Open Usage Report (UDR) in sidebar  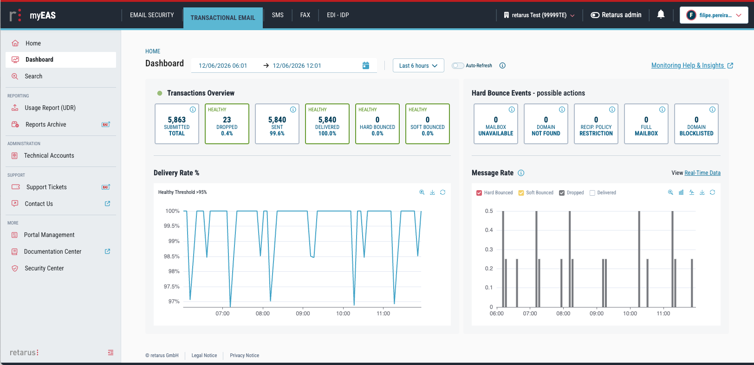[x=50, y=108]
